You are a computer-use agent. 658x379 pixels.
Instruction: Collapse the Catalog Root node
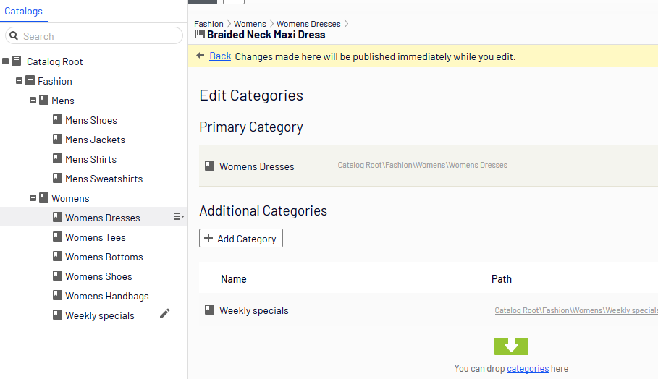point(6,61)
